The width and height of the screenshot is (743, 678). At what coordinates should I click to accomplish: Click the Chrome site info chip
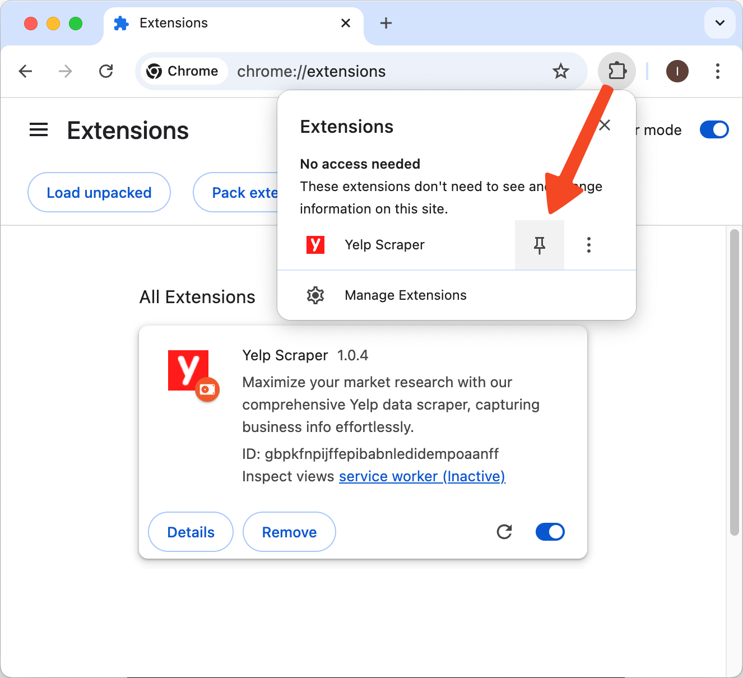coord(183,71)
